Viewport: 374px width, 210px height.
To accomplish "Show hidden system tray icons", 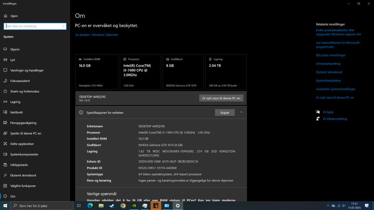I will point(328,205).
